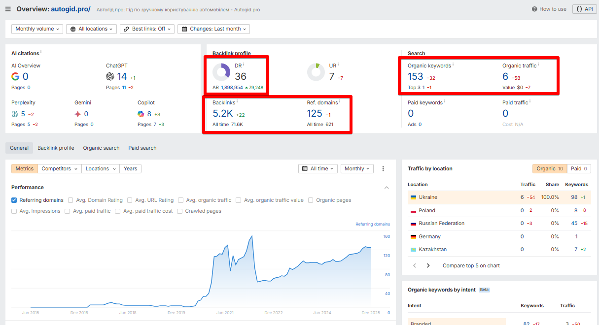
Task: Go to next page of locations
Action: coord(428,265)
